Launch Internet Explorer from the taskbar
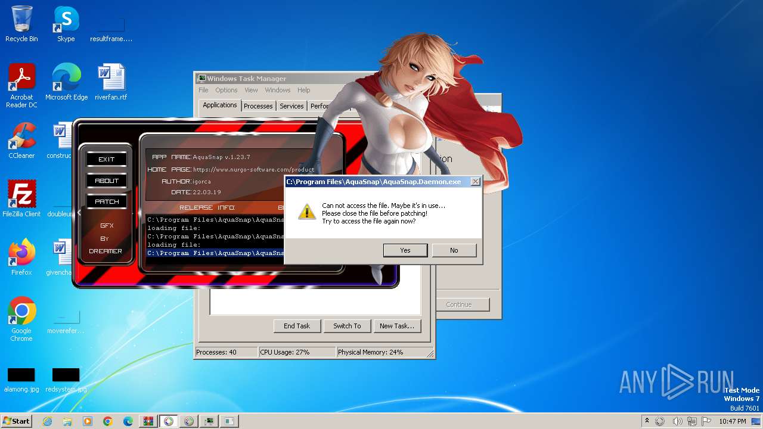This screenshot has width=763, height=429. tap(47, 421)
